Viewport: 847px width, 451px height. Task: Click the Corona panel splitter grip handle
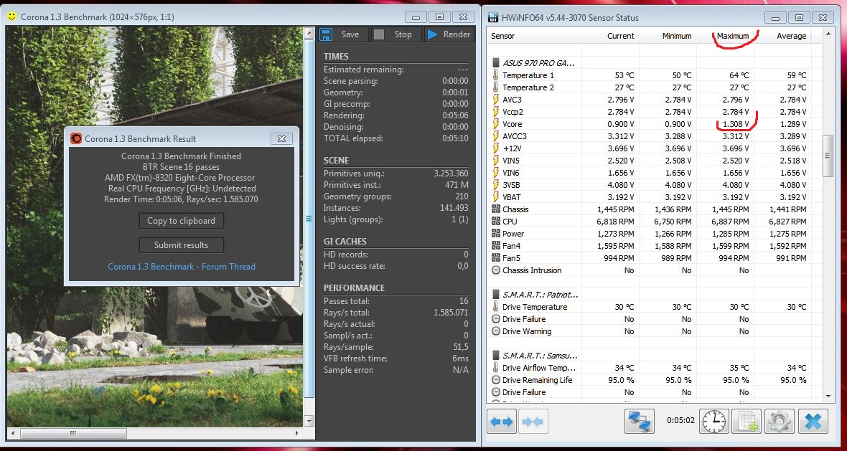point(309,219)
